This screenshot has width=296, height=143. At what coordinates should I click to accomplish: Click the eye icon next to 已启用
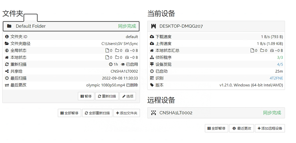click(x=123, y=64)
